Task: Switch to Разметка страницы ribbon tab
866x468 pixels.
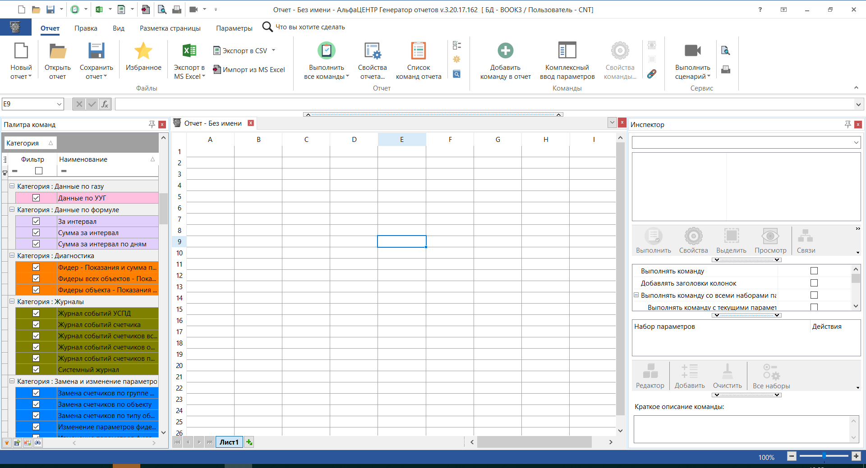Action: [170, 28]
